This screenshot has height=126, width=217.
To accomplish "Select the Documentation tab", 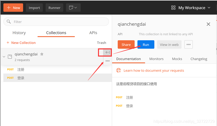I will coord(129,59).
